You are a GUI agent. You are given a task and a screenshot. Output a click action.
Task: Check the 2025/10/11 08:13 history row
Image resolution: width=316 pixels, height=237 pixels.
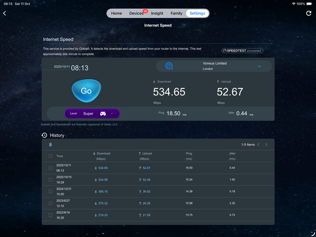pyautogui.click(x=51, y=168)
